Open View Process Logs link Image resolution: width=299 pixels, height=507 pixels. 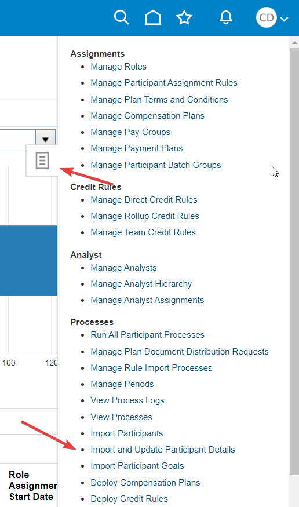(x=127, y=400)
